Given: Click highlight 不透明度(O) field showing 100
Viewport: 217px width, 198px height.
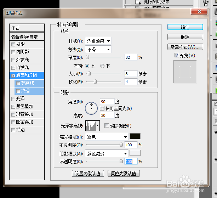Looking at the screenshot, I should [131, 145].
